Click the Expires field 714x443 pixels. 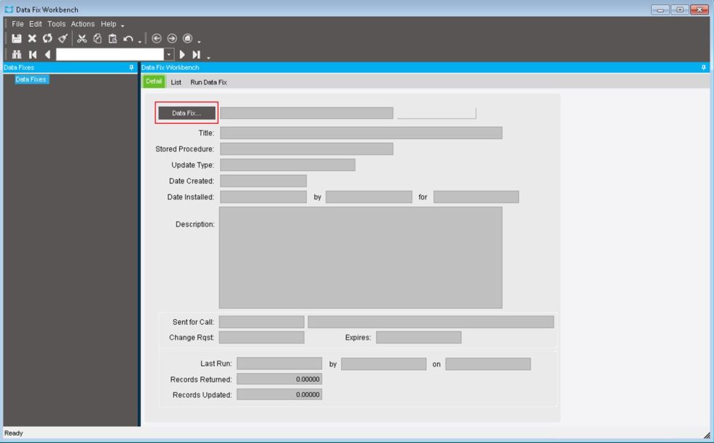418,337
